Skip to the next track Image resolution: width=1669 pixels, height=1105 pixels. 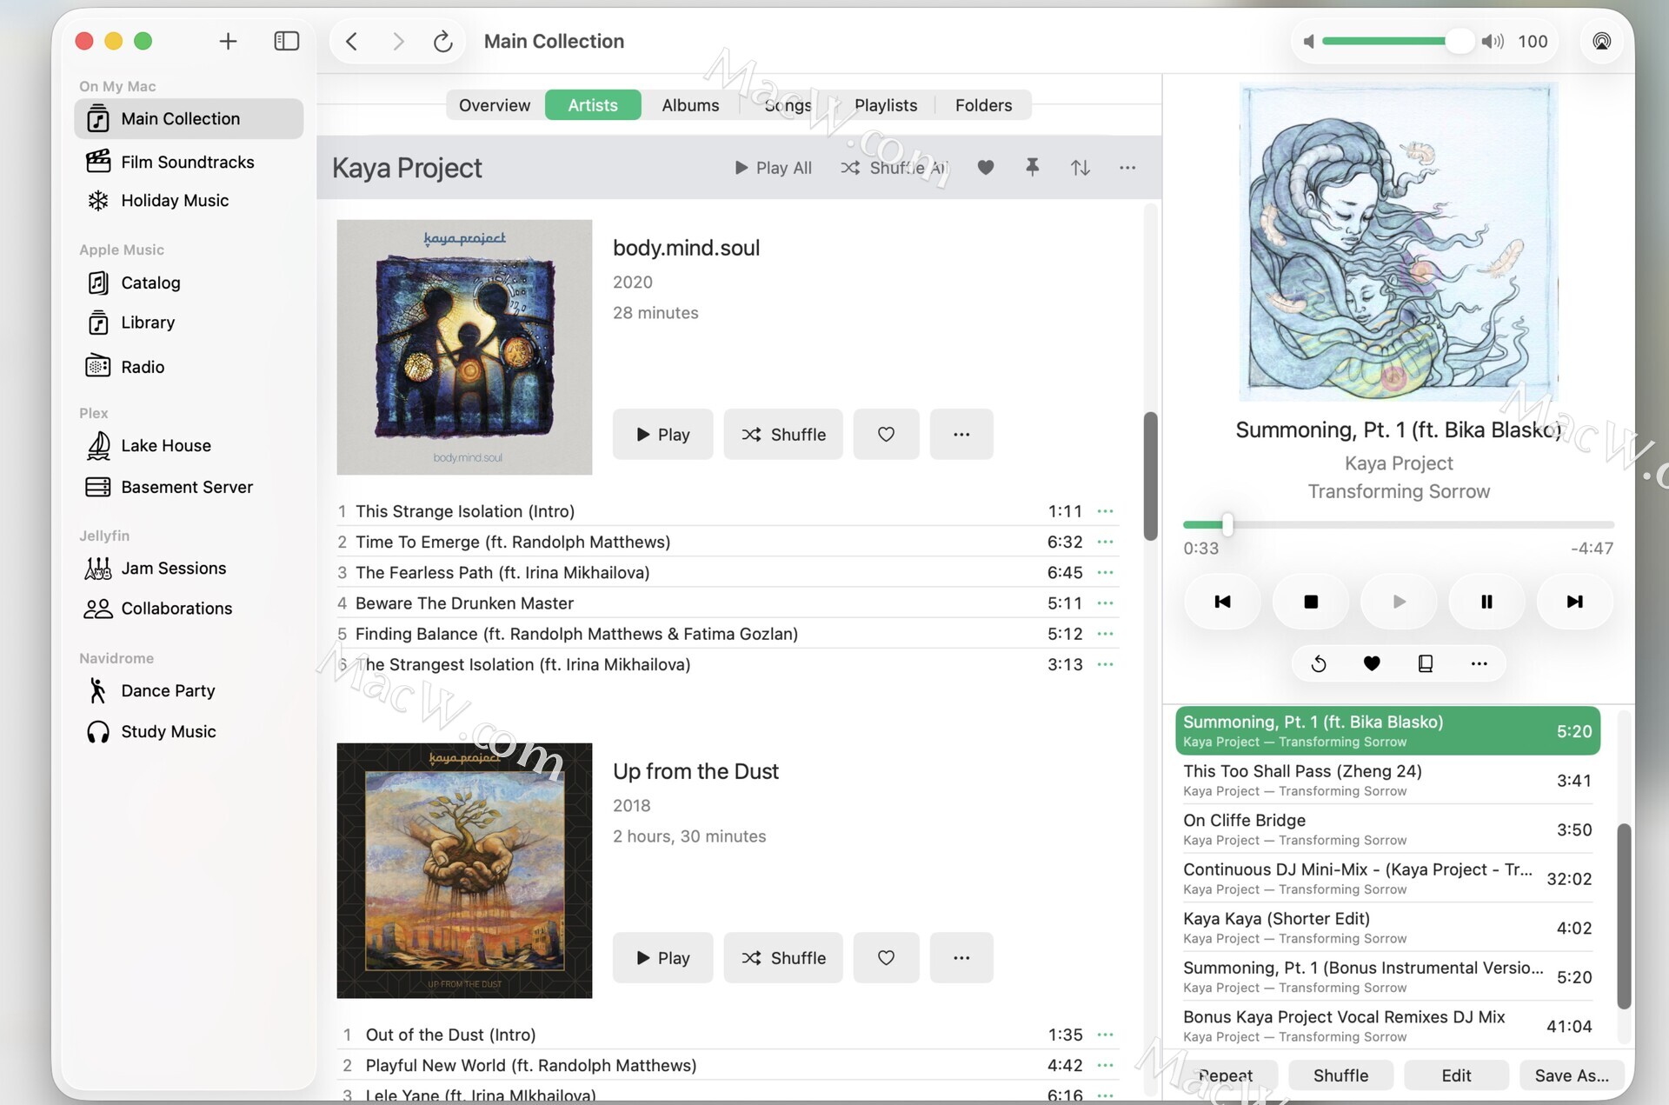pos(1574,602)
